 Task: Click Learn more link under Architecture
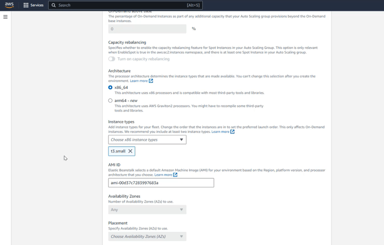[139, 81]
